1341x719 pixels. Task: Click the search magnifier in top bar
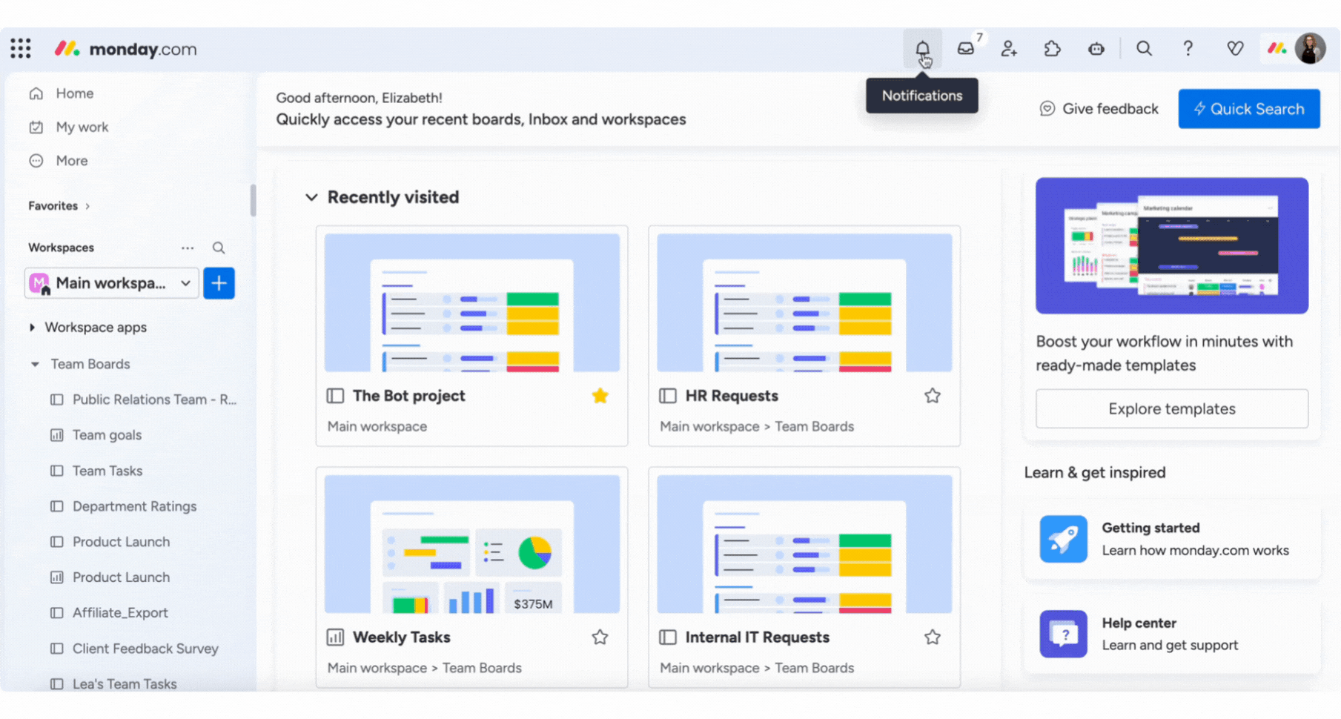point(1144,49)
